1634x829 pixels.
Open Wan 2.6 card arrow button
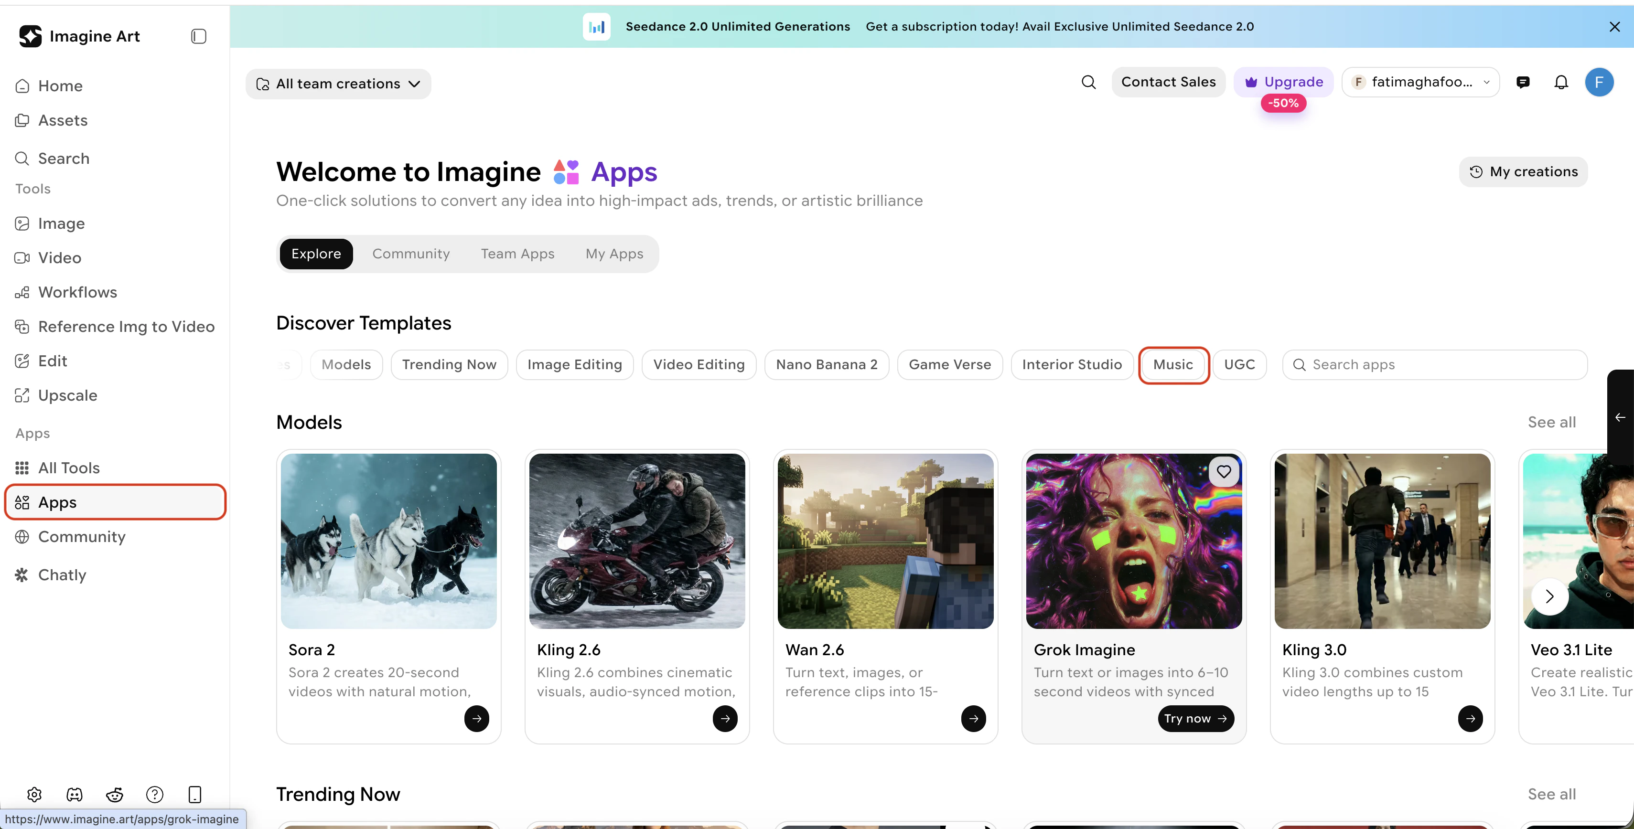click(974, 718)
